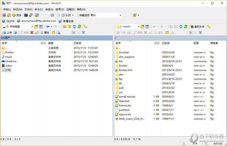The image size is (227, 146).
Task: Sort remote files by 拥有者 column header
Action: click(214, 43)
